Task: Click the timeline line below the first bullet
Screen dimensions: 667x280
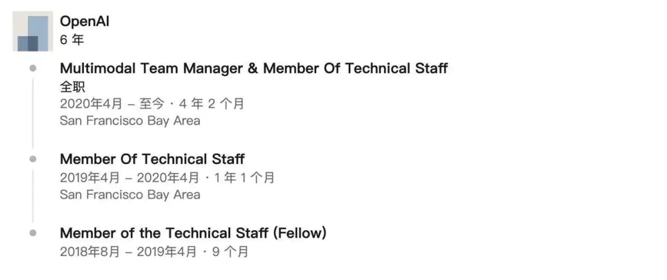Action: coord(33,113)
